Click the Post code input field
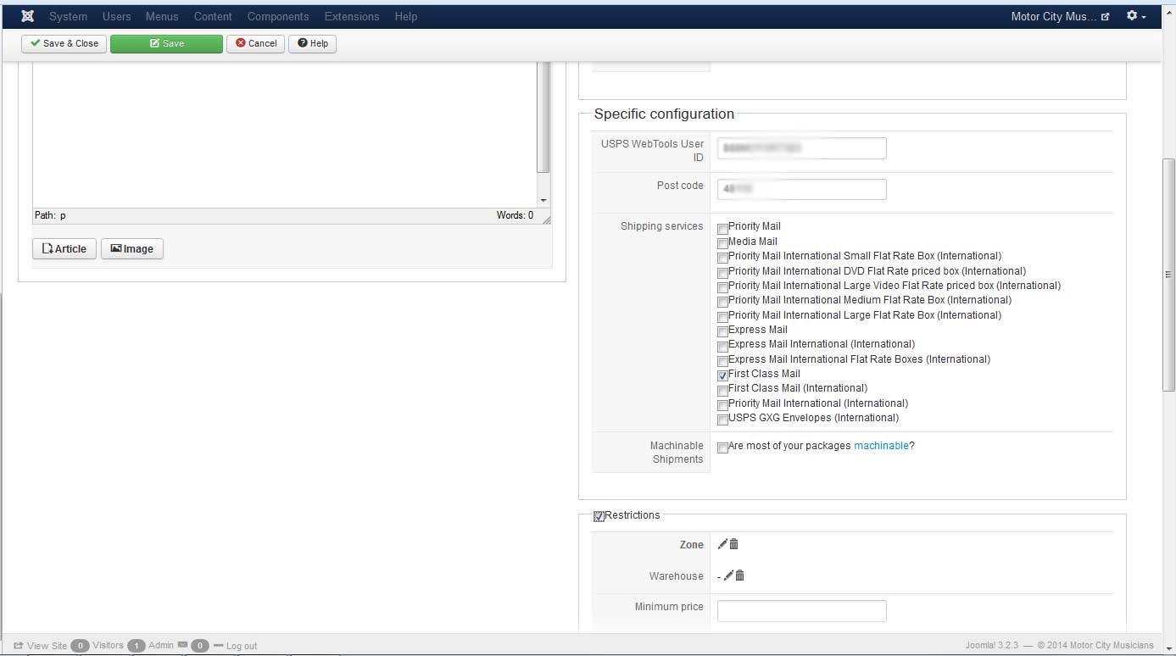Screen dimensions: 1176x656 point(801,189)
